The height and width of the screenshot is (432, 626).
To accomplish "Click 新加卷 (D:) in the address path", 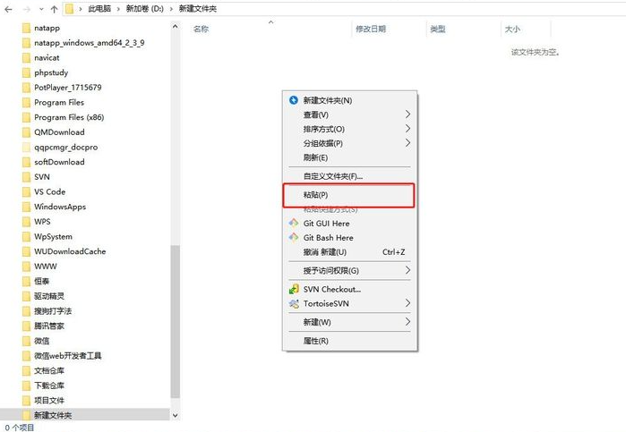I will coord(144,9).
